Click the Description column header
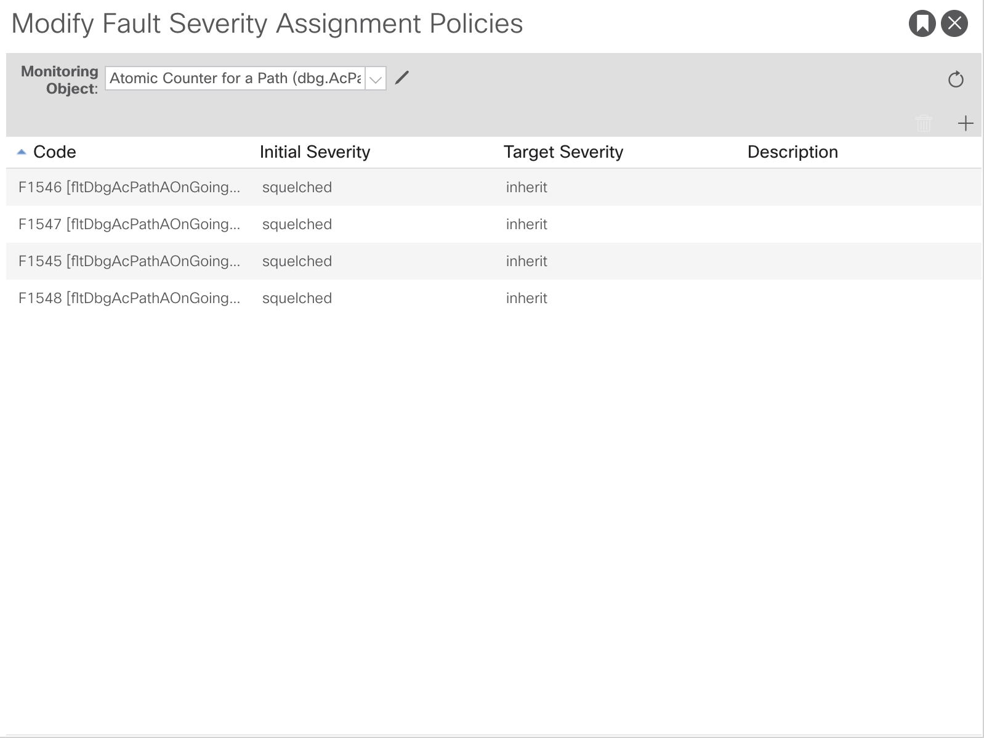 click(792, 152)
